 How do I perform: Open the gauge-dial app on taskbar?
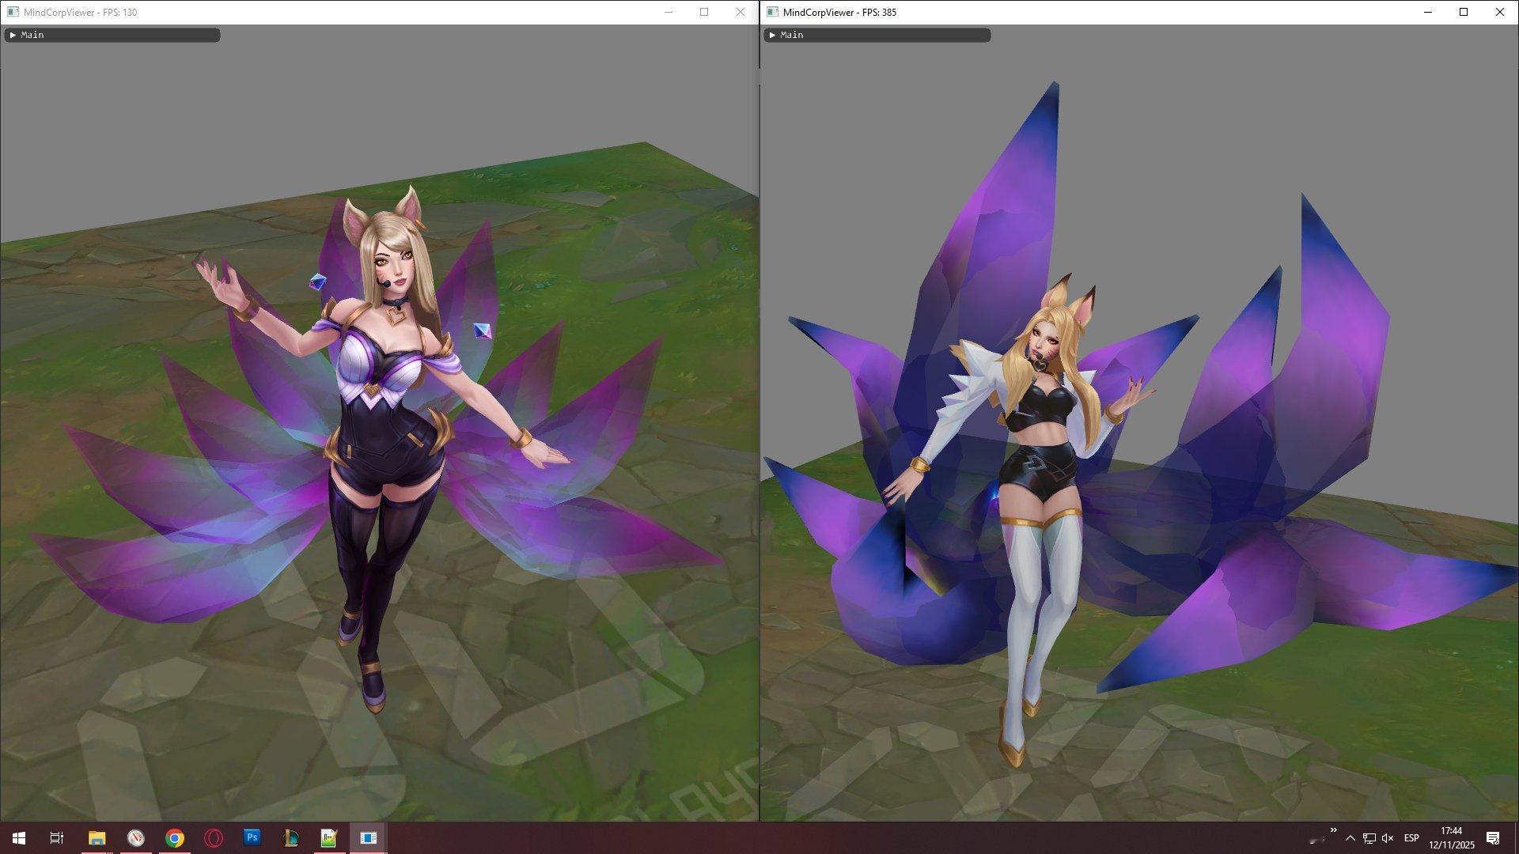point(136,838)
